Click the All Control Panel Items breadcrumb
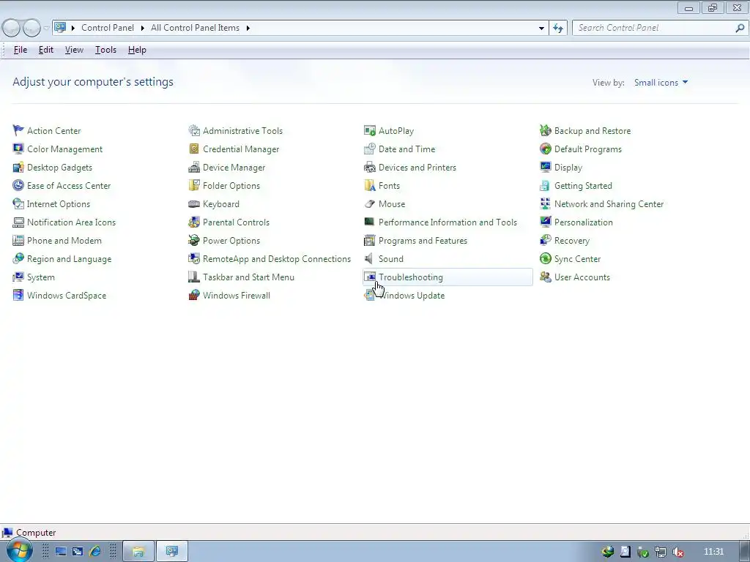750x562 pixels. pyautogui.click(x=195, y=28)
